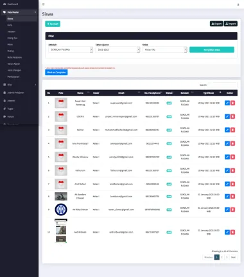This screenshot has width=244, height=277.
Task: Open the Sekolah filter dropdown
Action: [x=71, y=49]
